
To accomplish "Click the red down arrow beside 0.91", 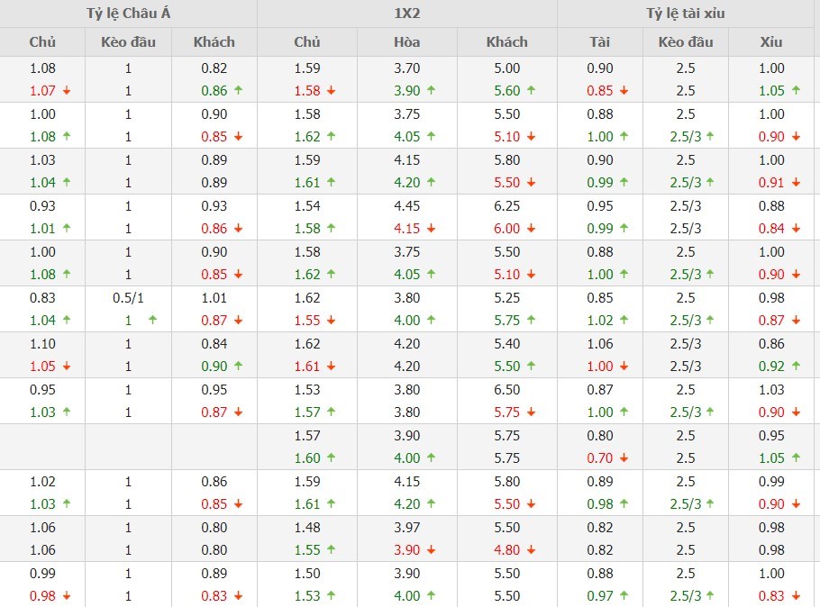I will pyautogui.click(x=797, y=183).
